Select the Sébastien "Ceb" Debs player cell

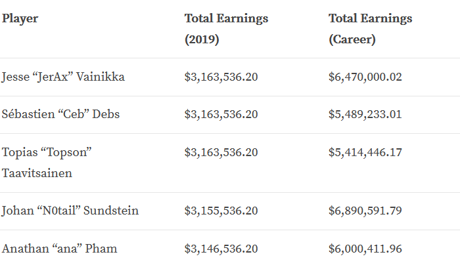tap(61, 114)
